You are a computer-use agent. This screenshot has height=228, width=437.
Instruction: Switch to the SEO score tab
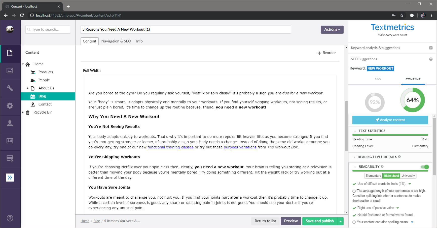(x=378, y=79)
